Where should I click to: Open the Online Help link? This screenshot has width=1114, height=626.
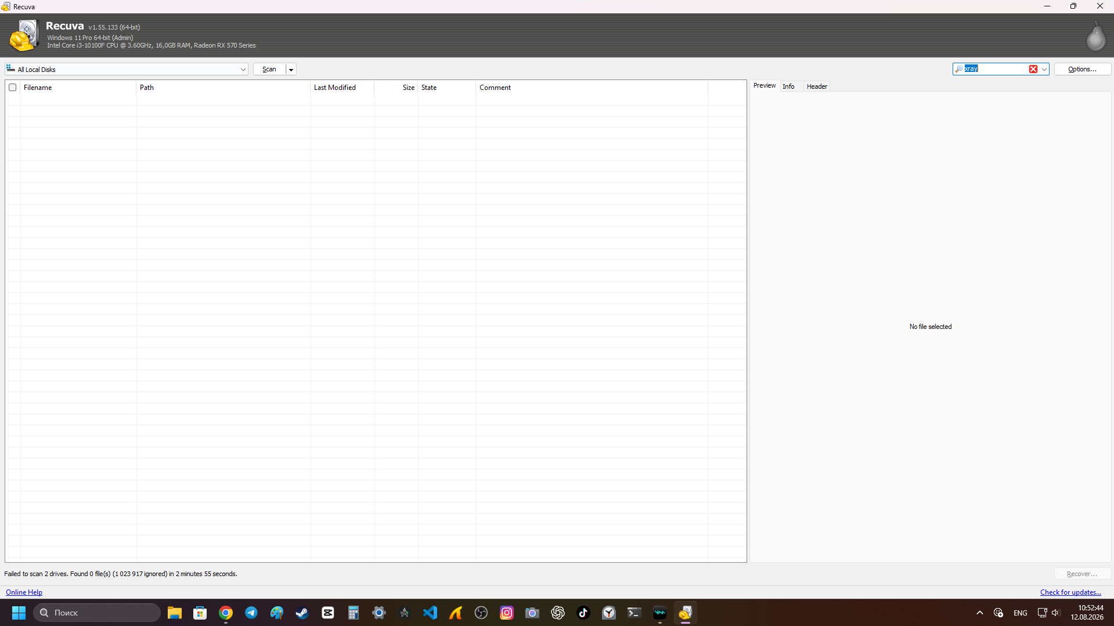tap(24, 592)
